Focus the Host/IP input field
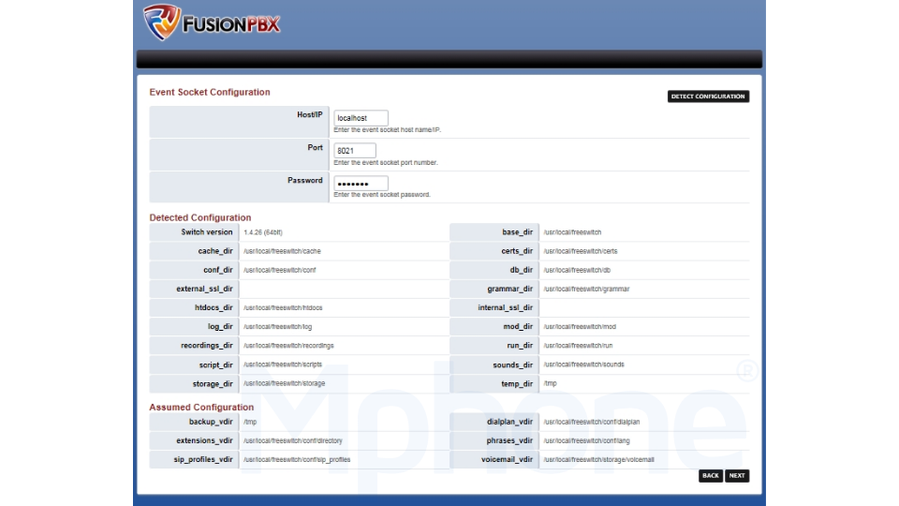Screen dimensions: 899x506 click(x=361, y=118)
